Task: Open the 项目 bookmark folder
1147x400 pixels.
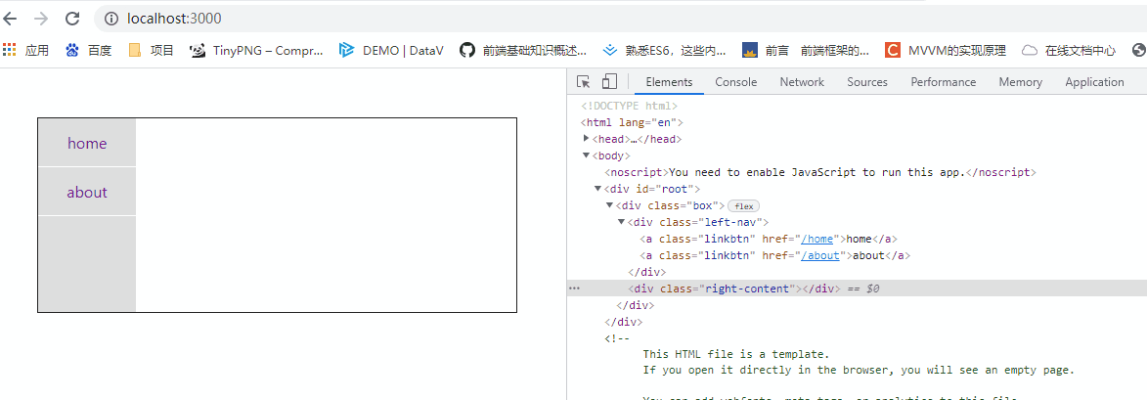Action: tap(152, 51)
